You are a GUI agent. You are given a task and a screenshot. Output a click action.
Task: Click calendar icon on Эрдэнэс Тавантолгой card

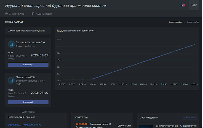(x=11, y=44)
